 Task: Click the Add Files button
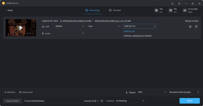coord(10,92)
